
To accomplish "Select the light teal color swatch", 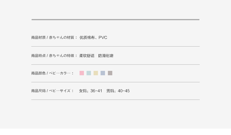I will [x=89, y=73].
